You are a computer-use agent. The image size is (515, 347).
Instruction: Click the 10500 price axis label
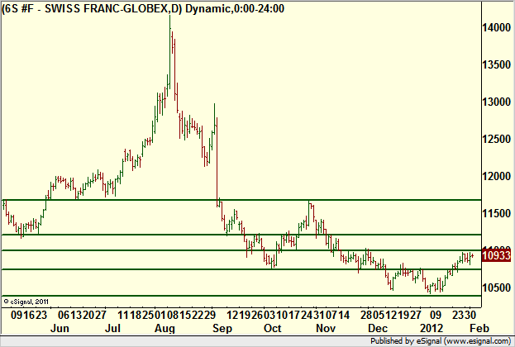tap(496, 288)
